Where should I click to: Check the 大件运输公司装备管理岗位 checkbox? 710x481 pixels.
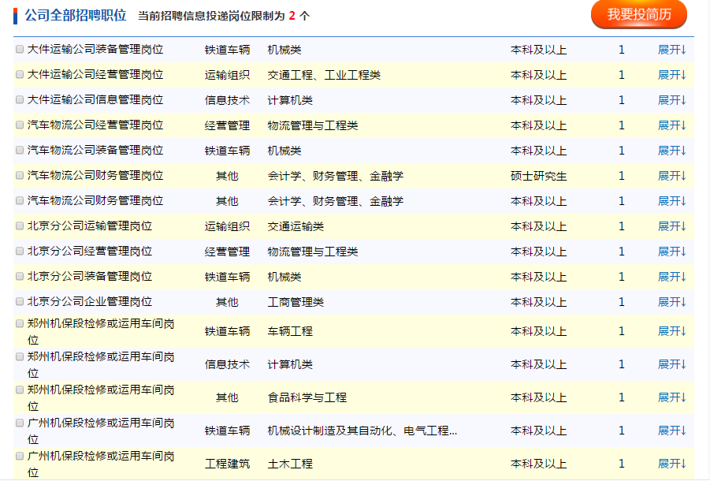[x=20, y=50]
